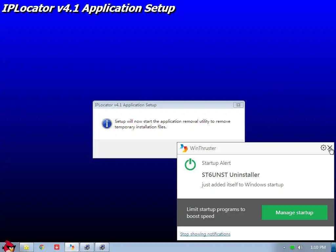
Task: Click the dialog message about removal utility
Action: [173, 124]
